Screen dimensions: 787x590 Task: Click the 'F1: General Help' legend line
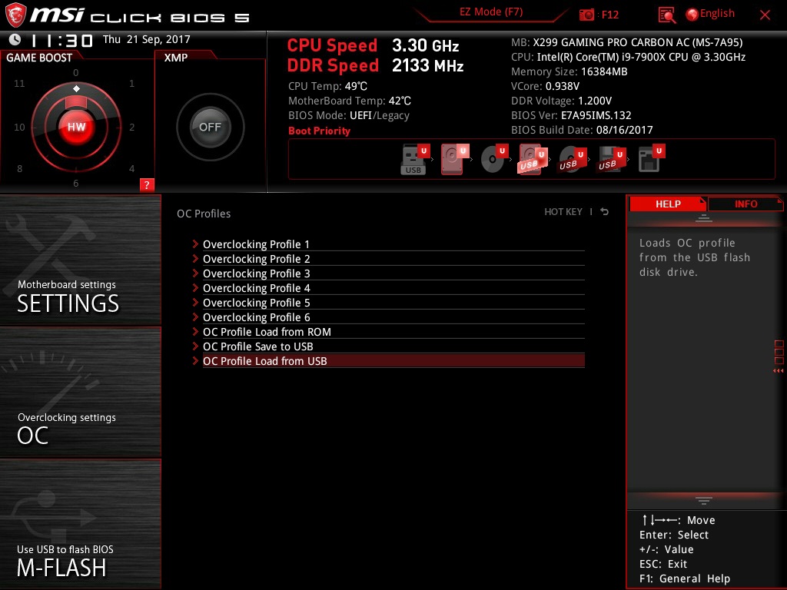(x=685, y=578)
